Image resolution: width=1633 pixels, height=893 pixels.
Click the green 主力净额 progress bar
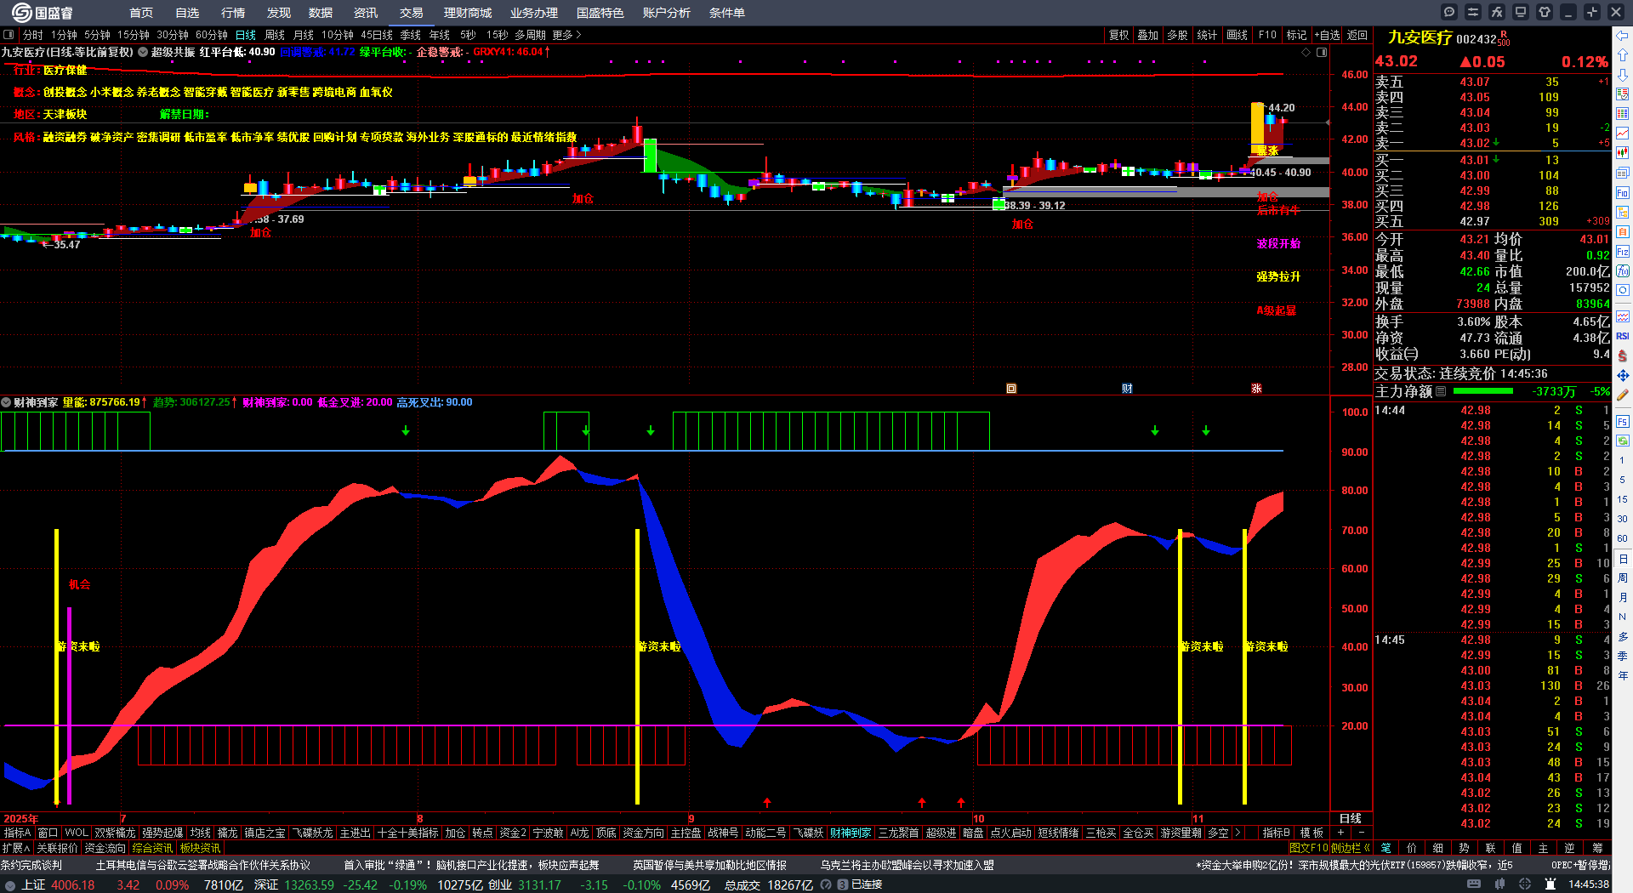tap(1483, 391)
